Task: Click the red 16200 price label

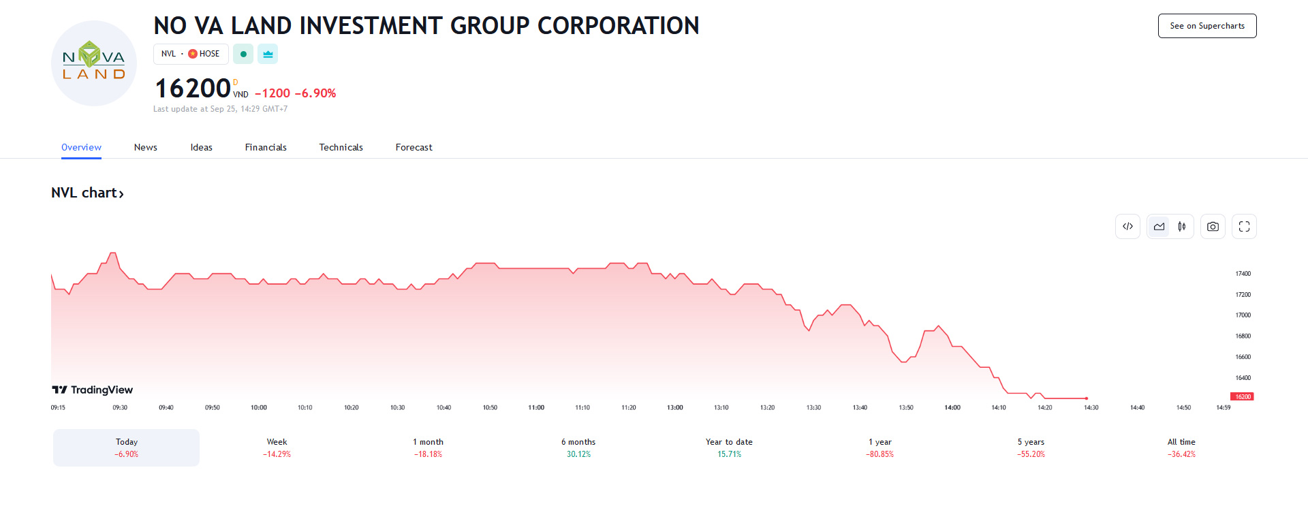Action: click(1242, 396)
